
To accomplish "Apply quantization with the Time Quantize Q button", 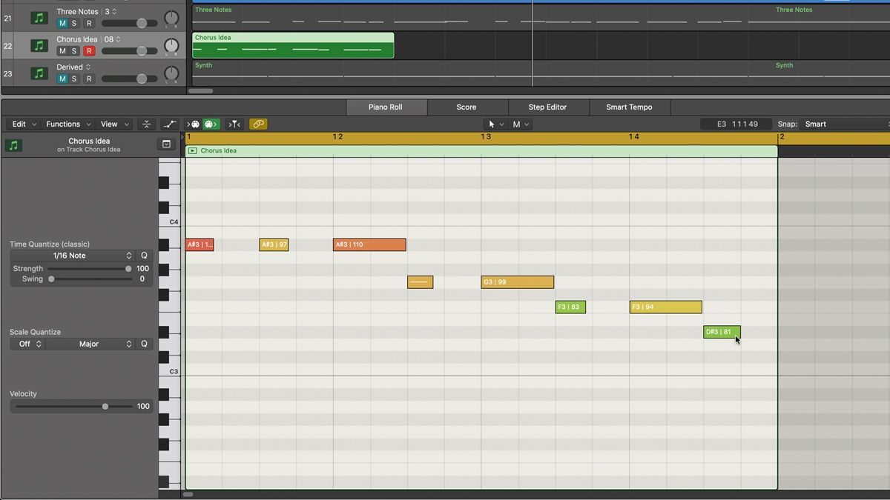I will (144, 255).
